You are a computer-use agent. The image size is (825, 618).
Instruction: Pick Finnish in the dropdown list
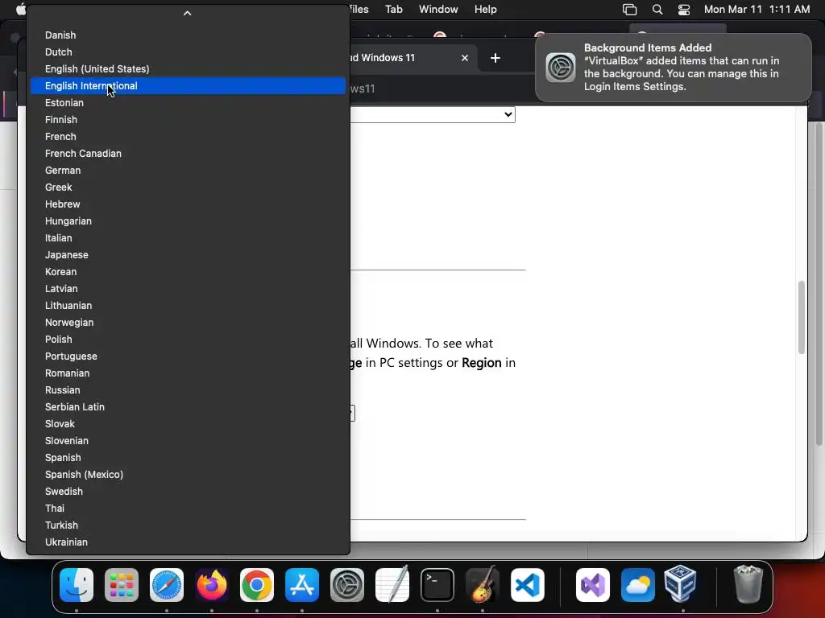tap(188, 120)
